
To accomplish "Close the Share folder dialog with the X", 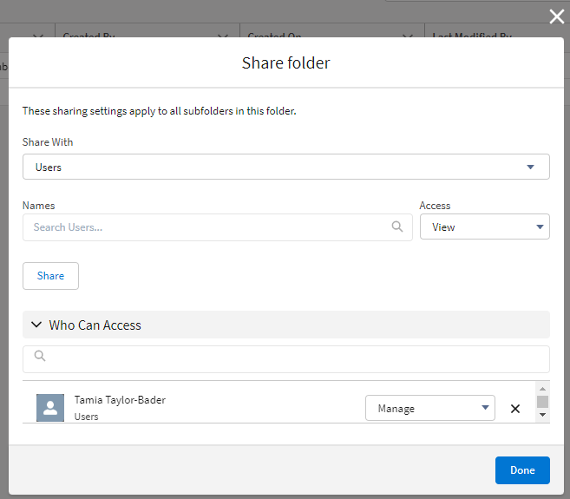I will click(556, 16).
